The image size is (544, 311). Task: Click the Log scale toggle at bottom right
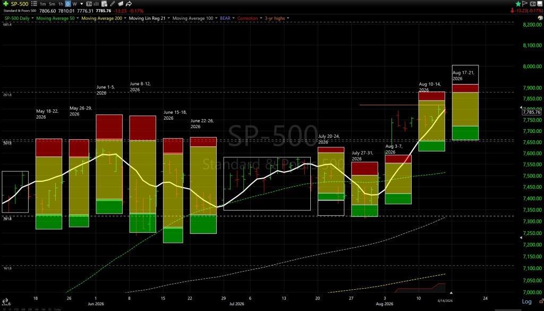(526, 301)
